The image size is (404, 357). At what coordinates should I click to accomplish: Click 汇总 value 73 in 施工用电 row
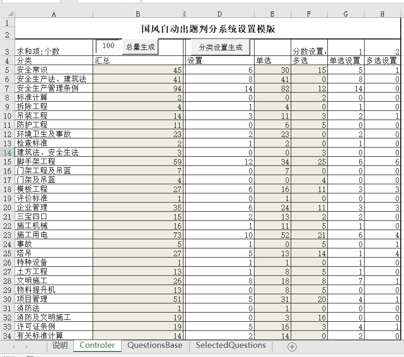(x=138, y=235)
